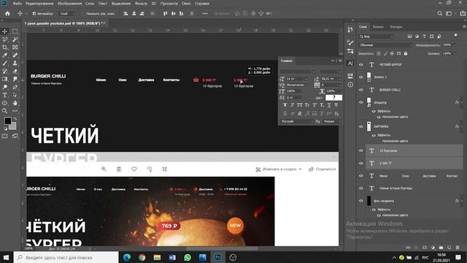Hide the КАРТИНКА layer
This screenshot has width=467, height=263.
(361, 126)
